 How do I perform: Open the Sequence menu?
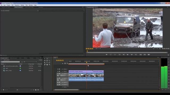click(17, 5)
